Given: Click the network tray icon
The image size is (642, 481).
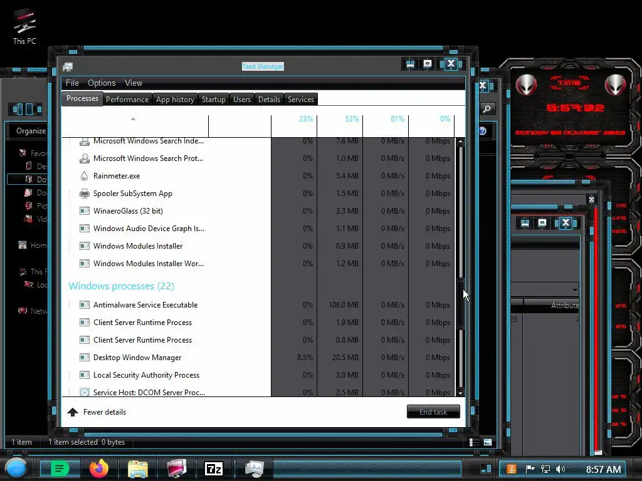Looking at the screenshot, I should tap(545, 469).
